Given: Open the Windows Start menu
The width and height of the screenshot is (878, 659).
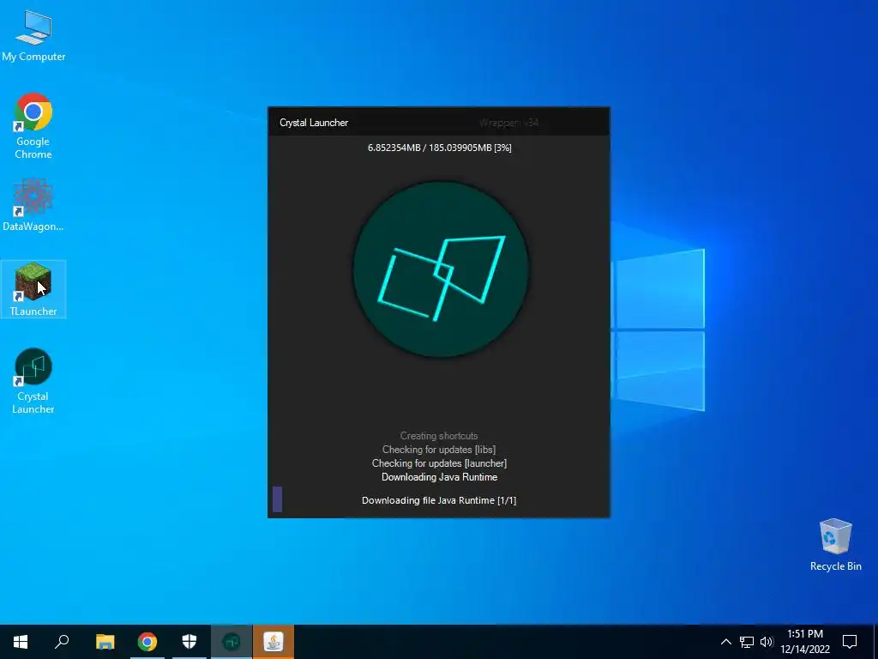Looking at the screenshot, I should click(x=21, y=642).
